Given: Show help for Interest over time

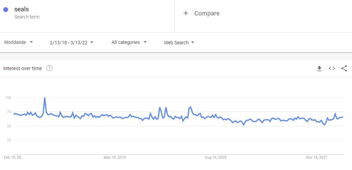Looking at the screenshot, I should tap(49, 68).
